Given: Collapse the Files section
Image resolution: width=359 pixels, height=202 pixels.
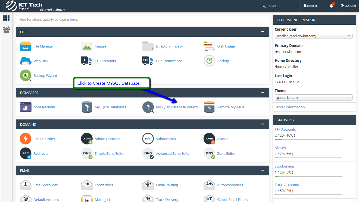Looking at the screenshot, I should (263, 31).
